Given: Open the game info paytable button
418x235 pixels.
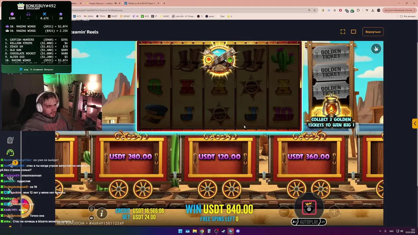Looking at the screenshot, I should click(x=102, y=213).
